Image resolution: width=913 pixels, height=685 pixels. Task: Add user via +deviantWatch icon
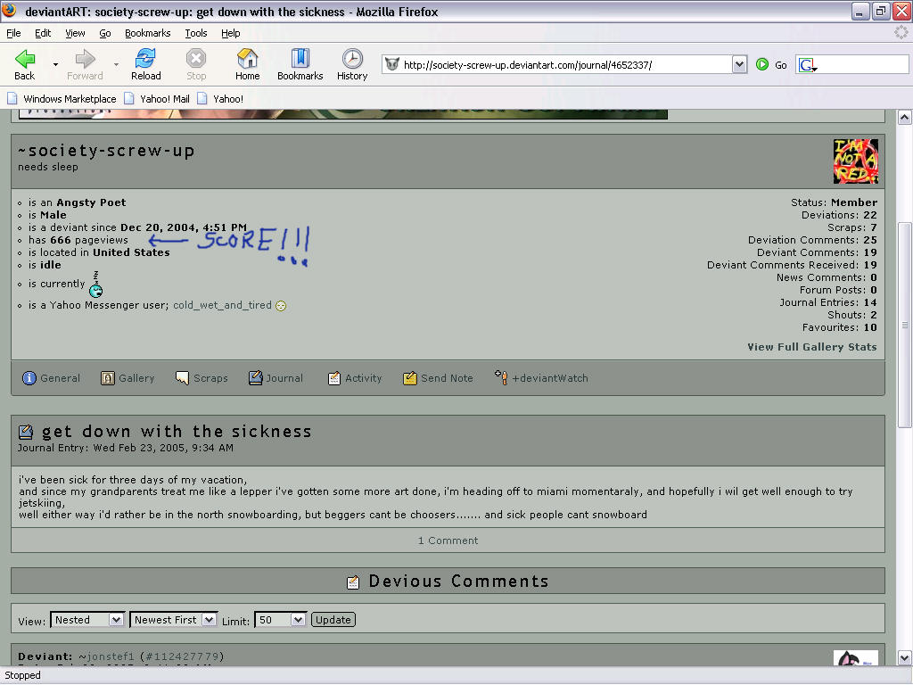coord(501,377)
